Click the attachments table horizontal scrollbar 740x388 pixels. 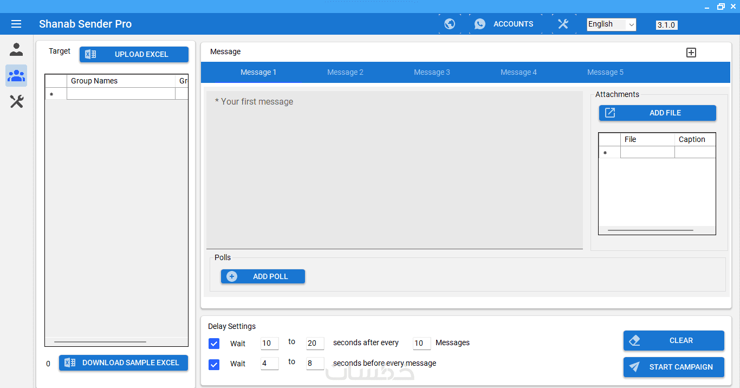pos(651,230)
